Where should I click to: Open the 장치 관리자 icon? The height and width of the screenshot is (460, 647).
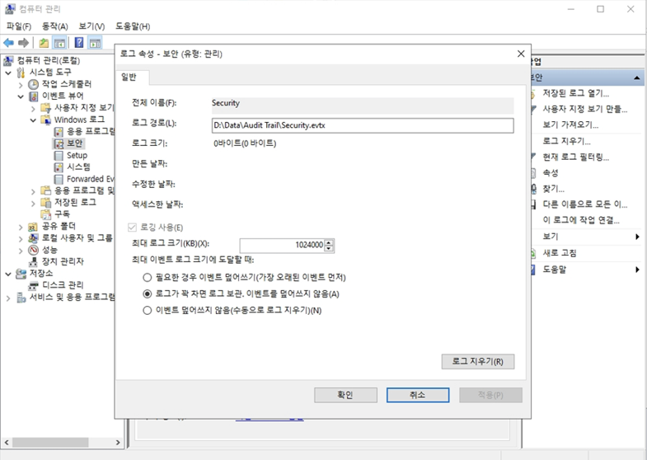pos(33,261)
